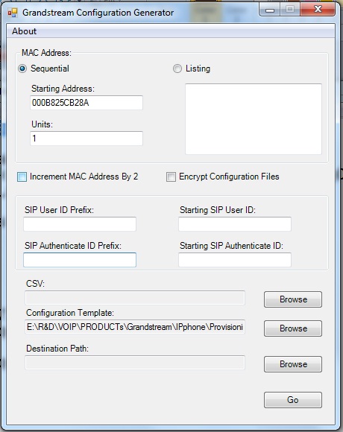Screen dimensions: 343x432
Task: Click the Starting Address field
Action: 86,103
